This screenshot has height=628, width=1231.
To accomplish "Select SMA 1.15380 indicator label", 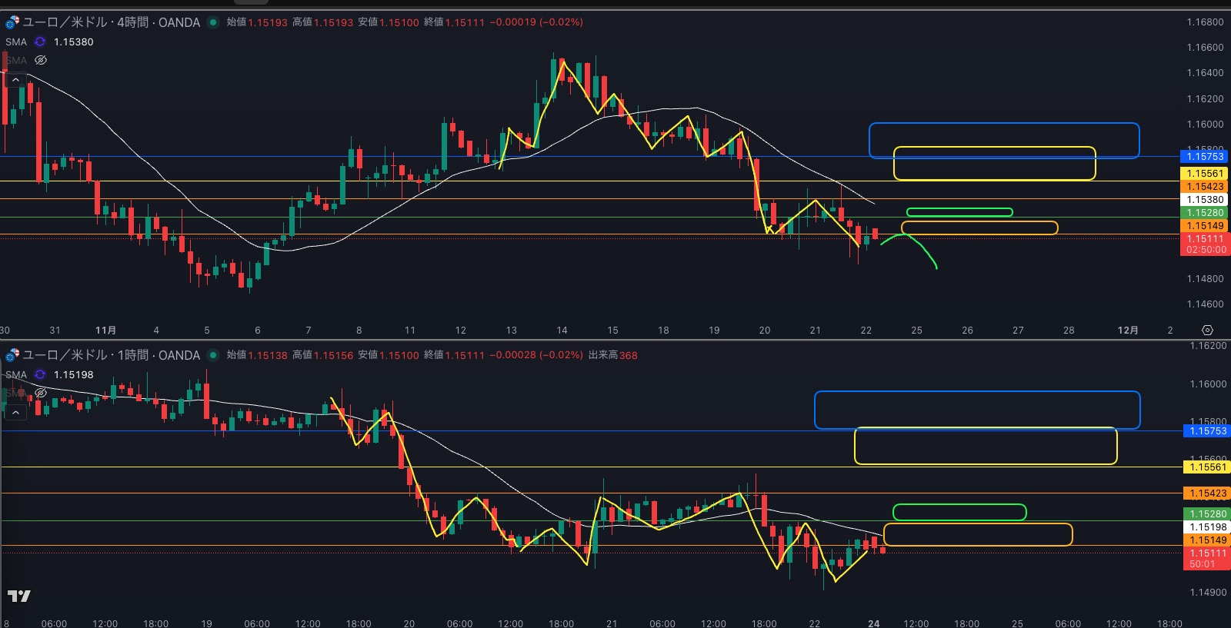I will [x=73, y=42].
